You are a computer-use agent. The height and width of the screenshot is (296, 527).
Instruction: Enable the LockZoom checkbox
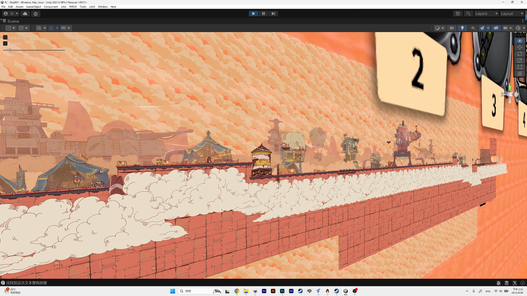5,38
